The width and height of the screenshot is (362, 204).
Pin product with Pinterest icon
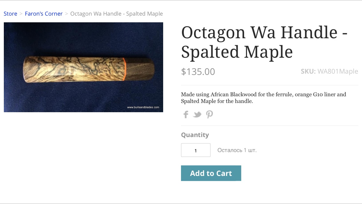(209, 114)
